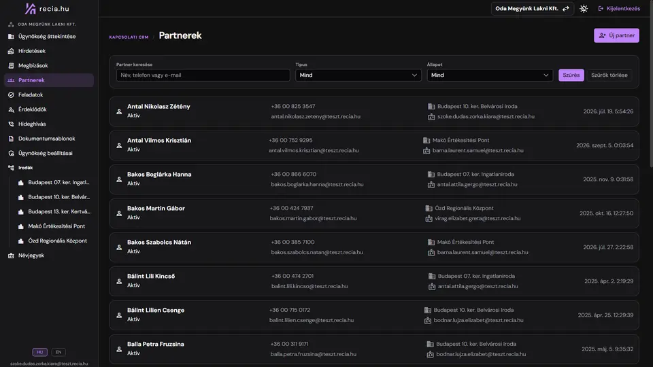The image size is (653, 367).
Task: Open the Állapot dropdown
Action: point(490,75)
